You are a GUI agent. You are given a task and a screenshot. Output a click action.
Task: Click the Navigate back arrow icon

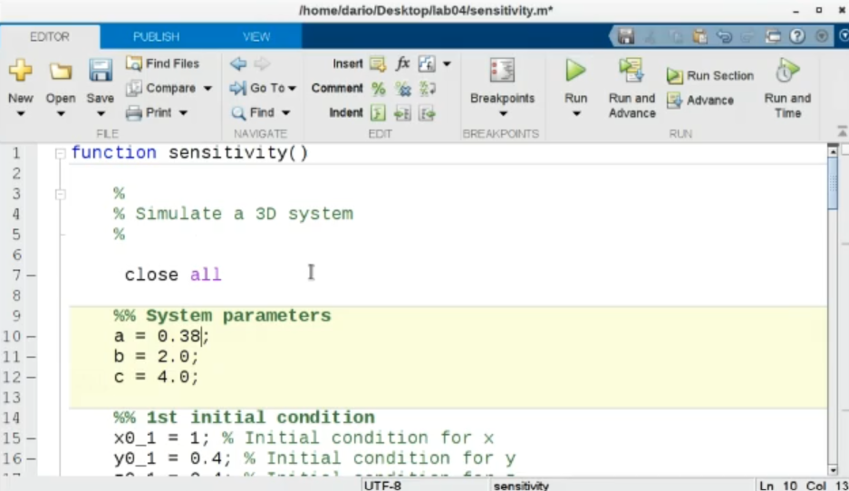pos(238,64)
